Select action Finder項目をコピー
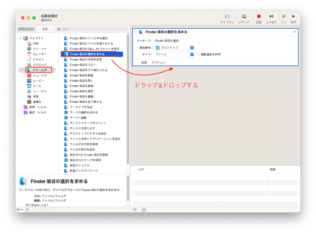Viewport: 316px width, 233px height. click(x=80, y=65)
